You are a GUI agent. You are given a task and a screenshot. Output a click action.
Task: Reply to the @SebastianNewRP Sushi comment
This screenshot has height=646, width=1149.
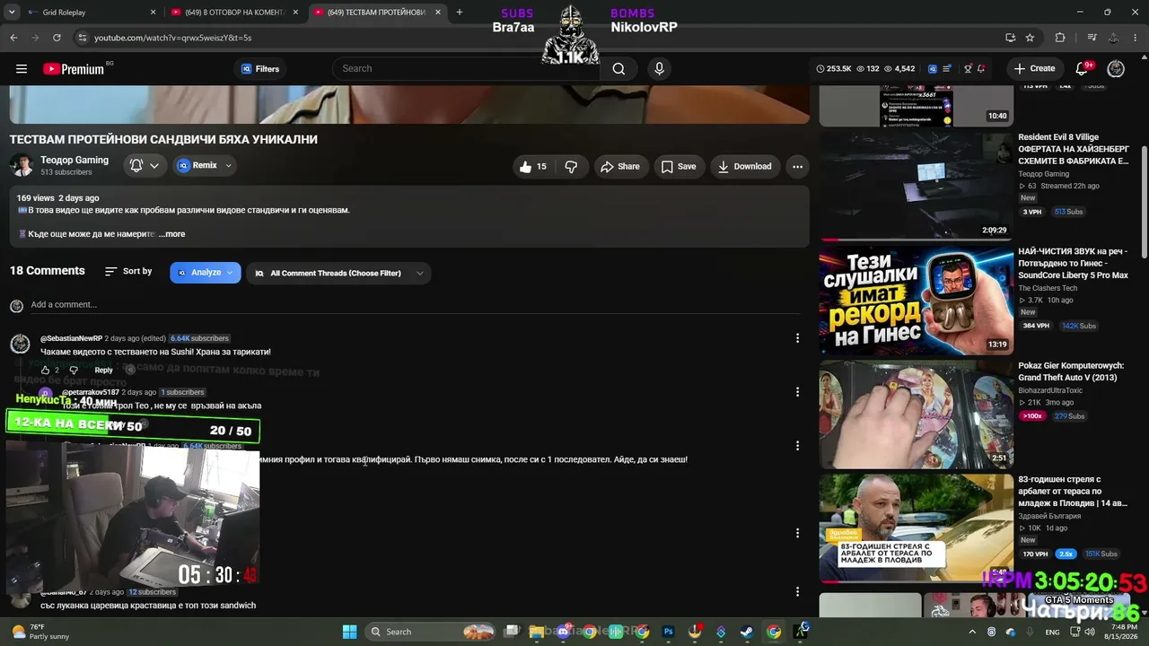point(104,370)
